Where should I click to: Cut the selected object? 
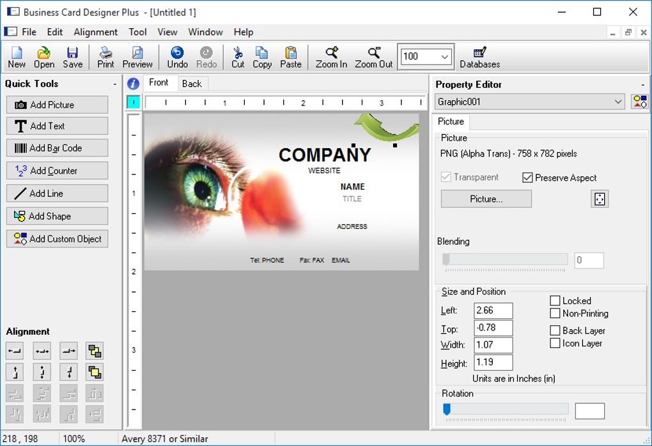pos(238,58)
